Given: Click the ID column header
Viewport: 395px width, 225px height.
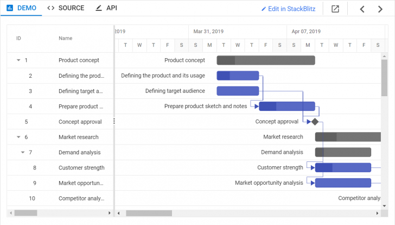Looking at the screenshot, I should tap(18, 39).
